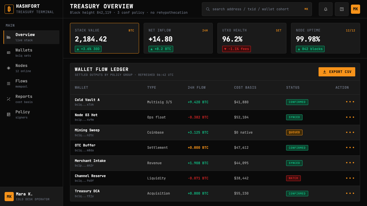
Task: Click the $0 native cost basis
Action: coord(243,132)
